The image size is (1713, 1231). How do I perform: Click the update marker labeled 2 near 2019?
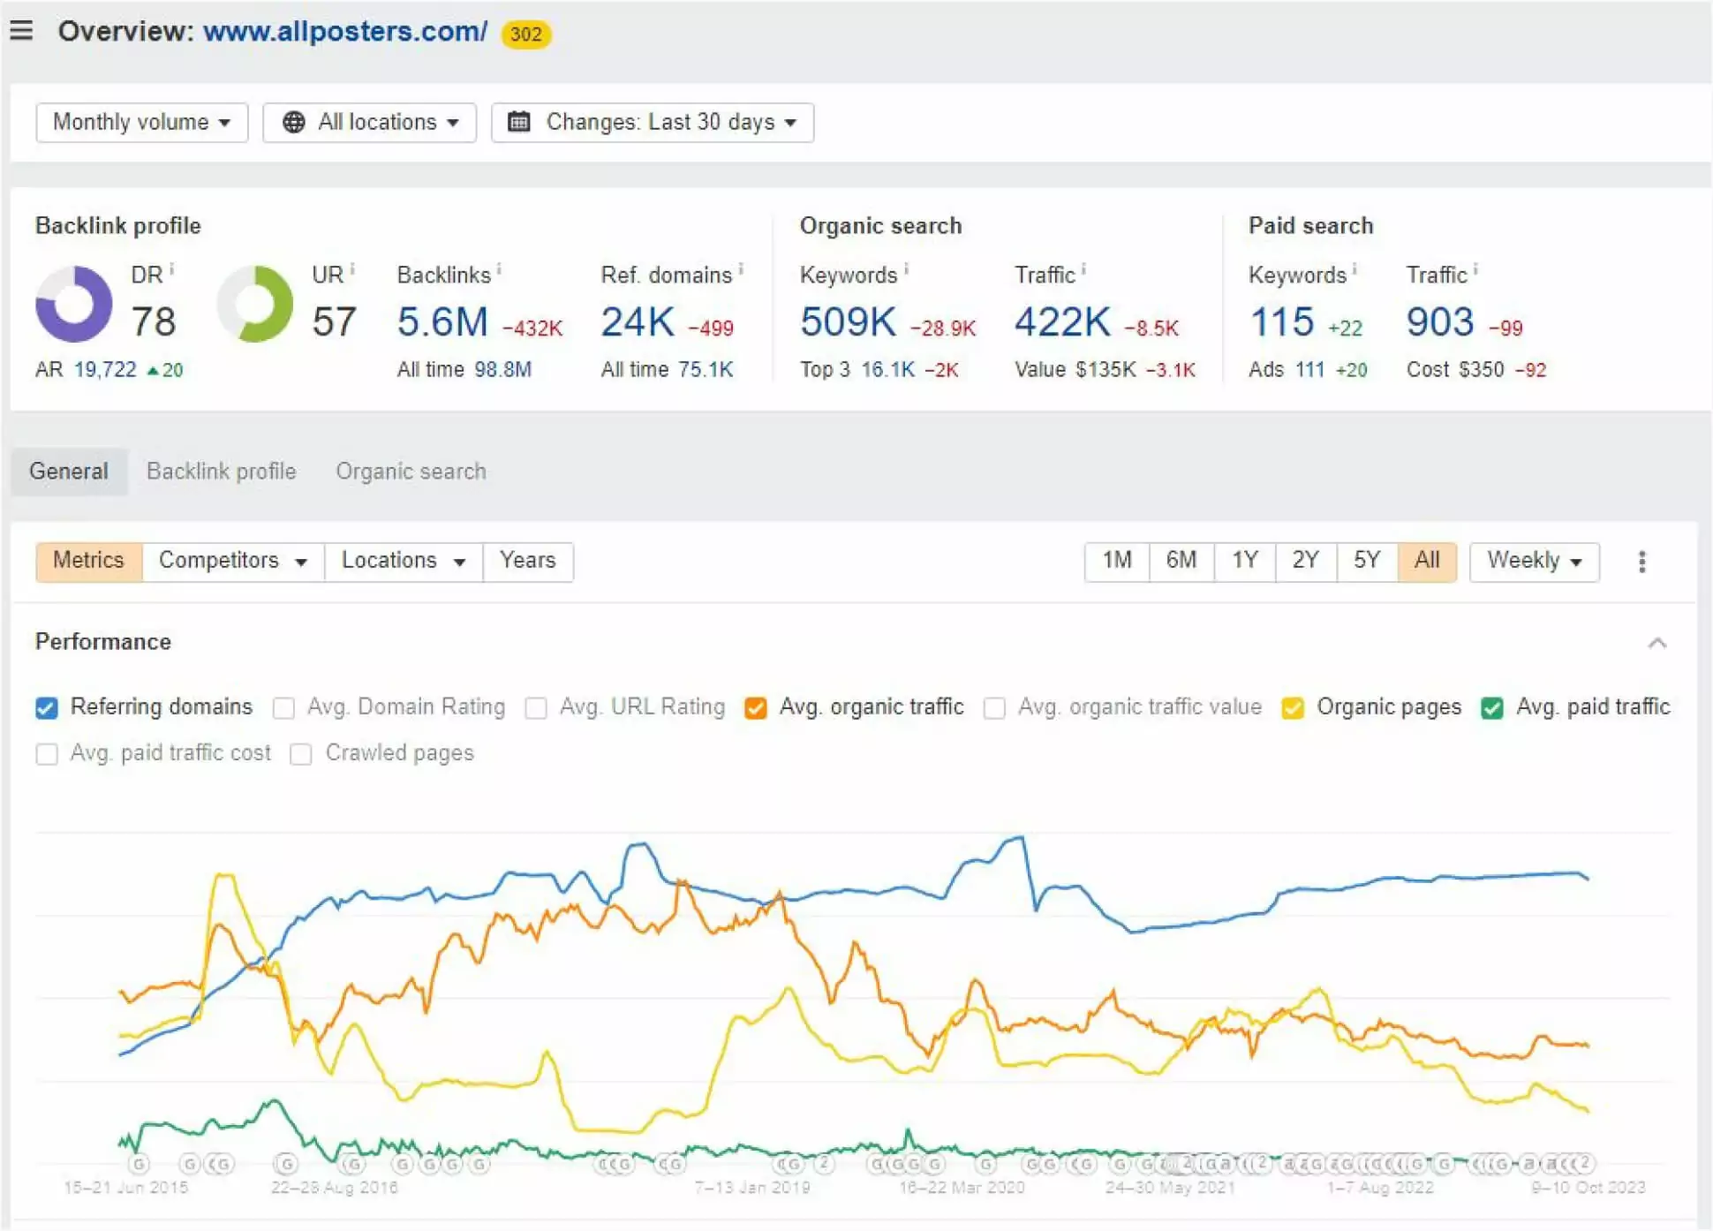825,1163
